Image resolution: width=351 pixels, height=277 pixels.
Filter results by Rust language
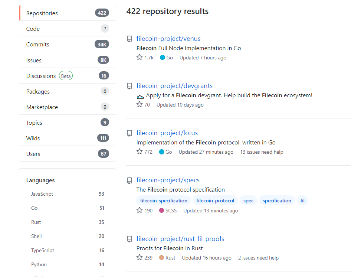[68, 222]
